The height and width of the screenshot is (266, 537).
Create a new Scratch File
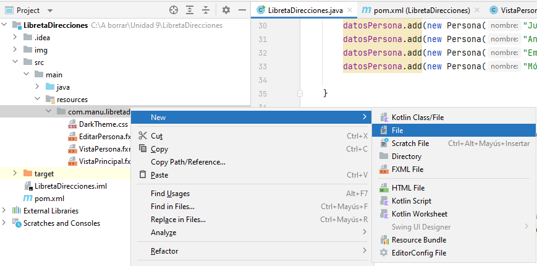coord(454,144)
